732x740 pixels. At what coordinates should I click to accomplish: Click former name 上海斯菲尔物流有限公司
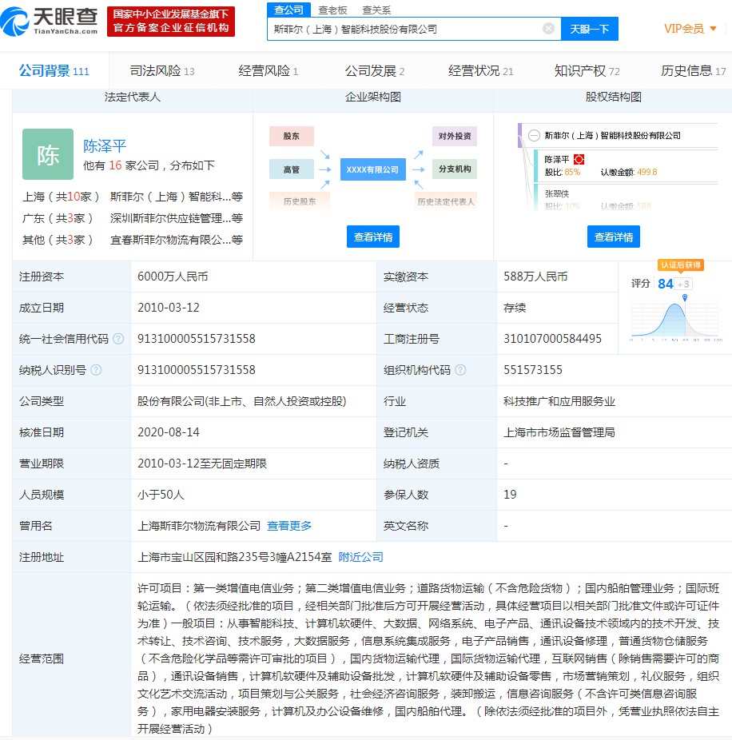click(x=199, y=526)
